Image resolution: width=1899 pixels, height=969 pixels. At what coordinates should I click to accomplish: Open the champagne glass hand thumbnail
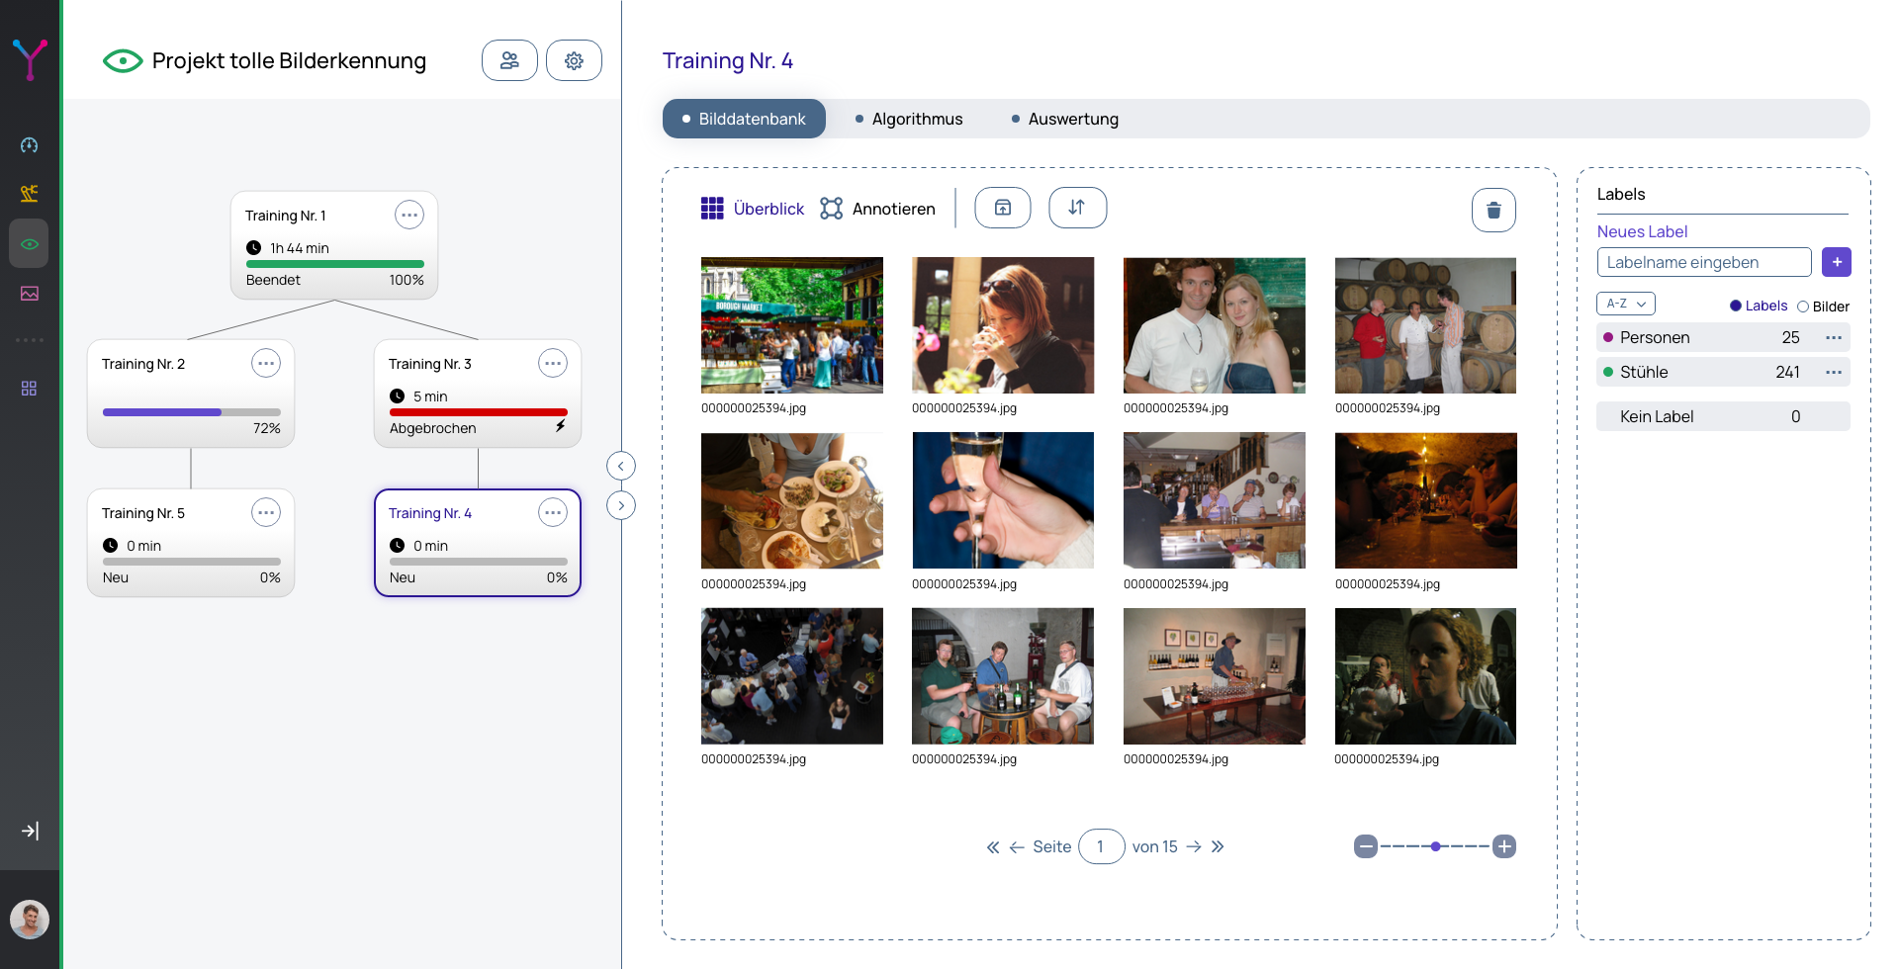click(1003, 500)
